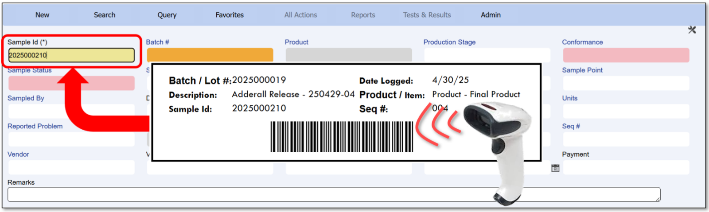This screenshot has width=709, height=212.
Task: Open the New menu
Action: click(x=42, y=15)
